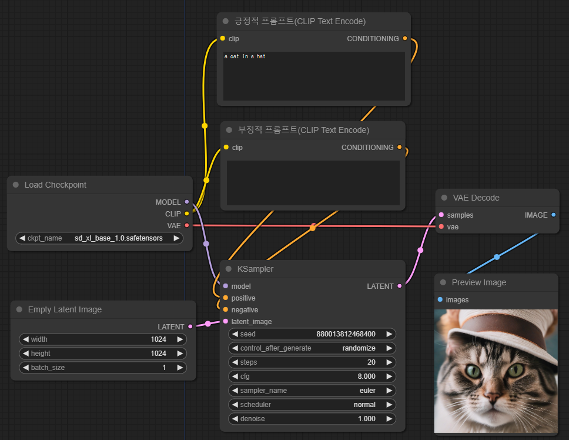Viewport: 569px width, 440px height.
Task: Decrease steps with its left arrow
Action: point(235,362)
